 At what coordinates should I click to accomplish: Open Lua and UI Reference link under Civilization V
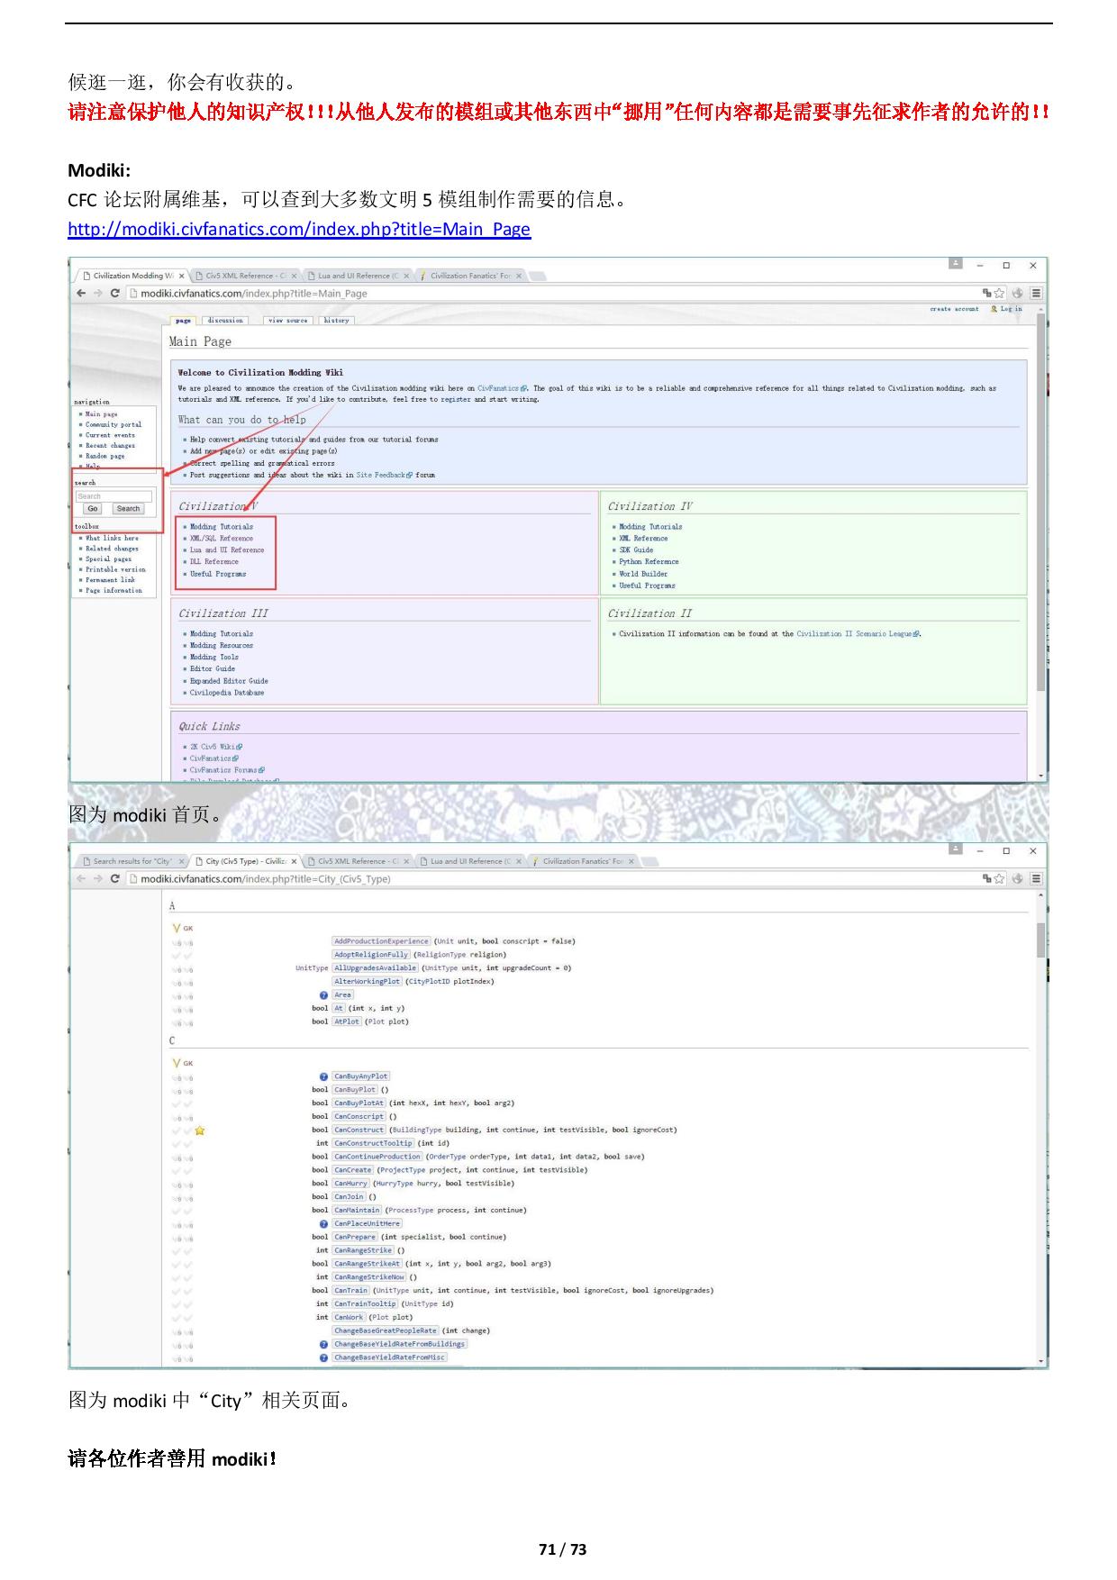(x=227, y=550)
